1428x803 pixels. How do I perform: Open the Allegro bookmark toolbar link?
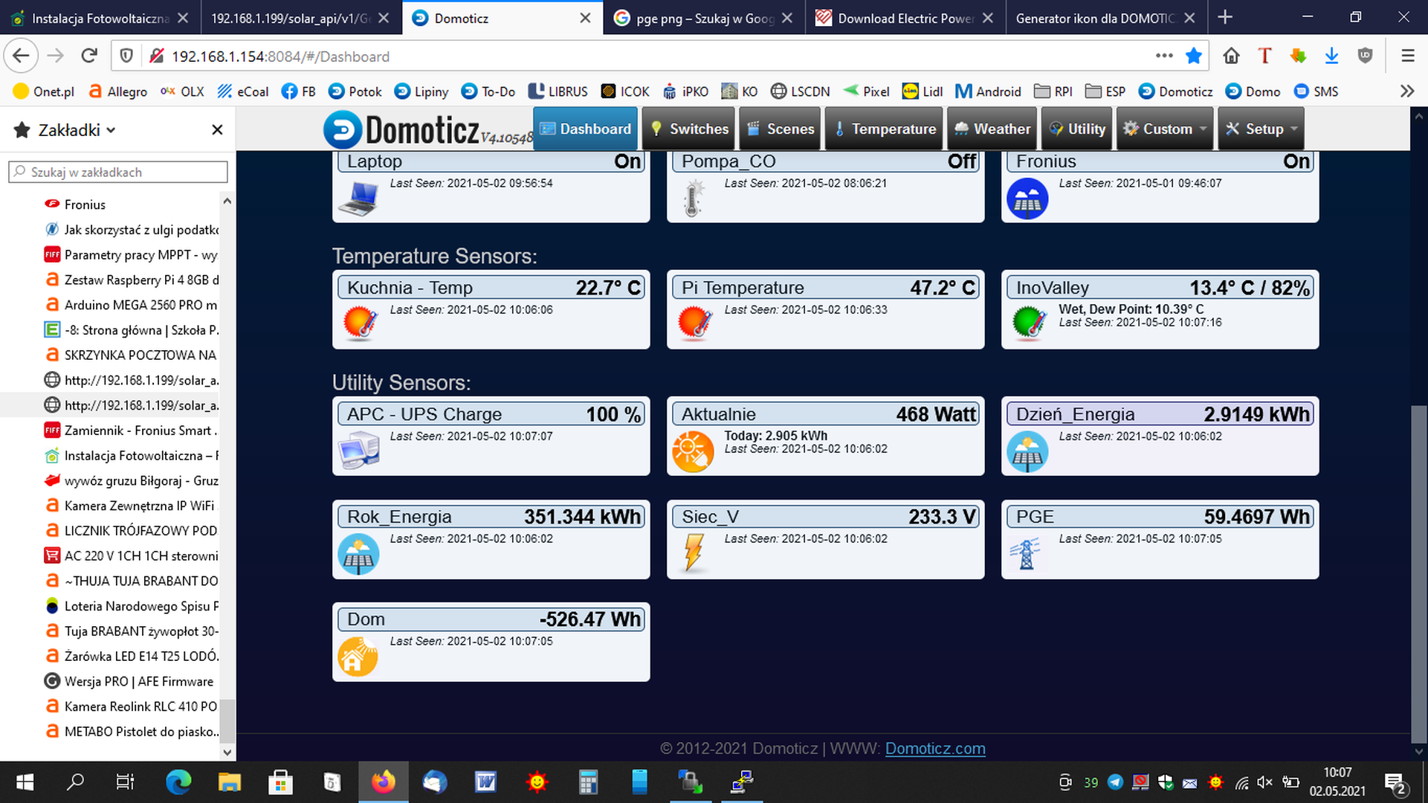click(118, 91)
